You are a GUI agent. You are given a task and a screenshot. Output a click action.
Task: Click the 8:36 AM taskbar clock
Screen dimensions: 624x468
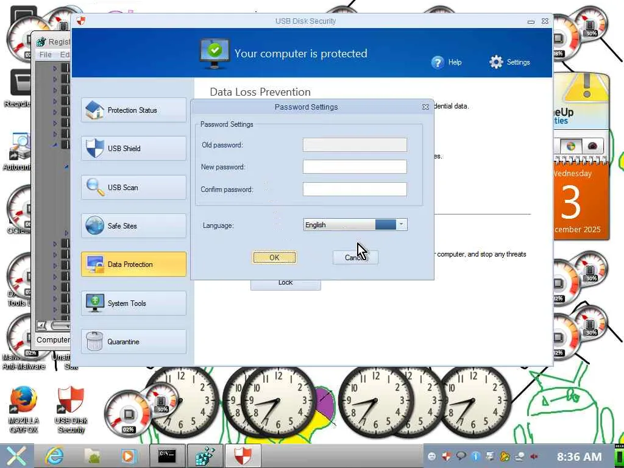[x=579, y=456]
